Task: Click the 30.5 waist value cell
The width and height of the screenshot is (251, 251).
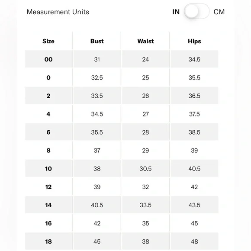Action: pyautogui.click(x=145, y=169)
